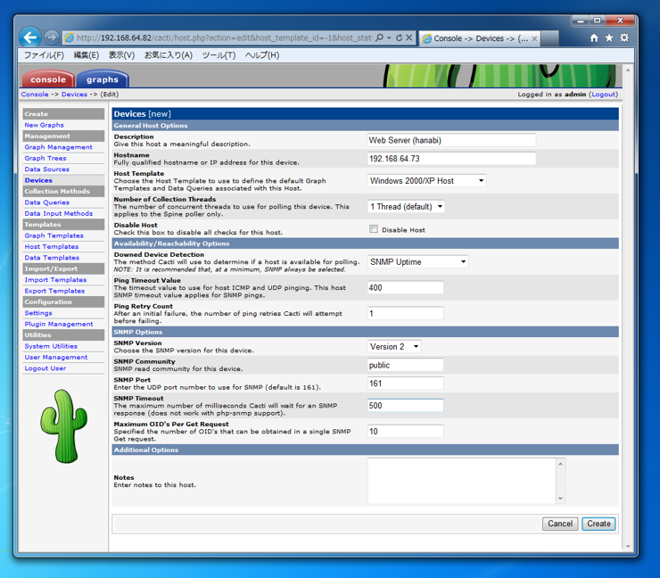The width and height of the screenshot is (660, 578).
Task: Click the Notes text area
Action: pyautogui.click(x=462, y=481)
